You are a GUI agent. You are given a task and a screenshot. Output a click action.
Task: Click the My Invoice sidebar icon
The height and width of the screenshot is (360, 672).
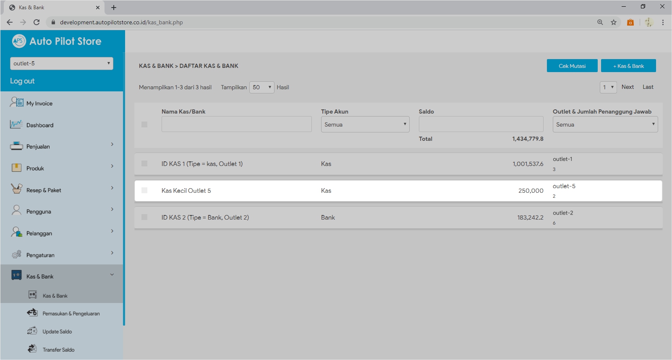click(17, 102)
